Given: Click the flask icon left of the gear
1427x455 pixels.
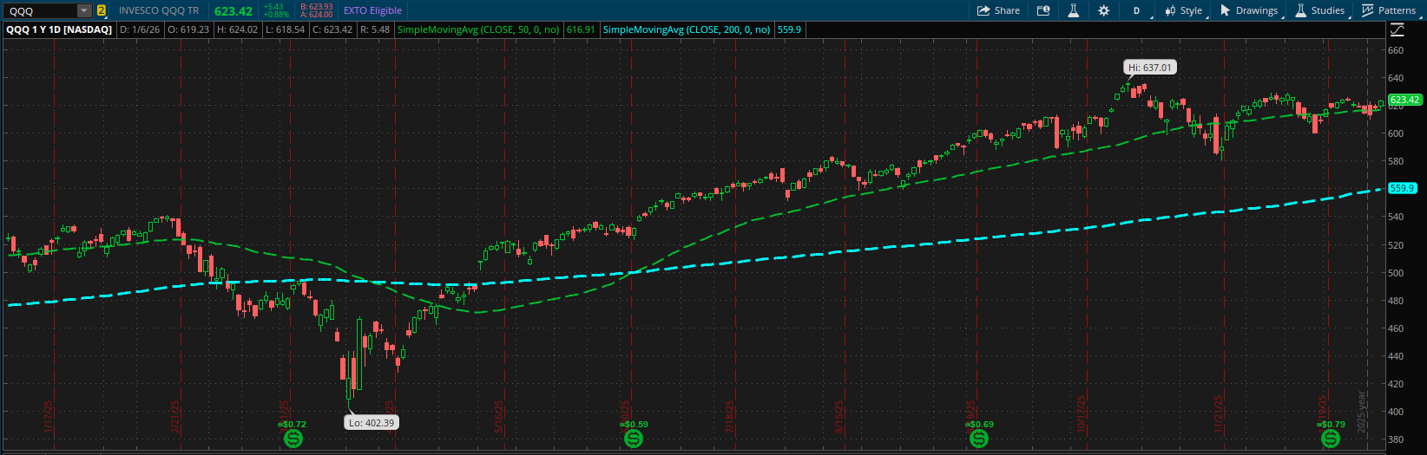Looking at the screenshot, I should 1073,10.
